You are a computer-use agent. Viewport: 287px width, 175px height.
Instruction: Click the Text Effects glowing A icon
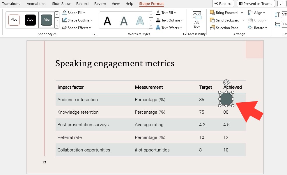(x=158, y=28)
